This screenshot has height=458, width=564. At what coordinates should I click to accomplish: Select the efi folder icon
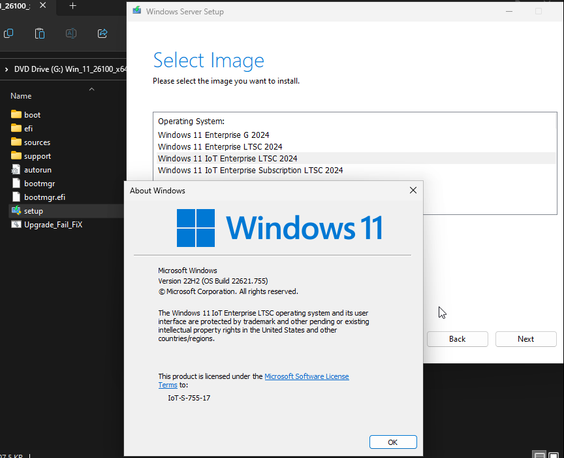16,128
